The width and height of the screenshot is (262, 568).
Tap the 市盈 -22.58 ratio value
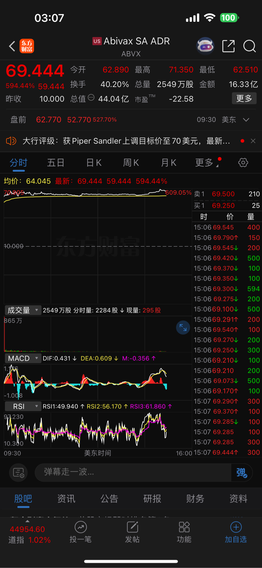pyautogui.click(x=181, y=99)
